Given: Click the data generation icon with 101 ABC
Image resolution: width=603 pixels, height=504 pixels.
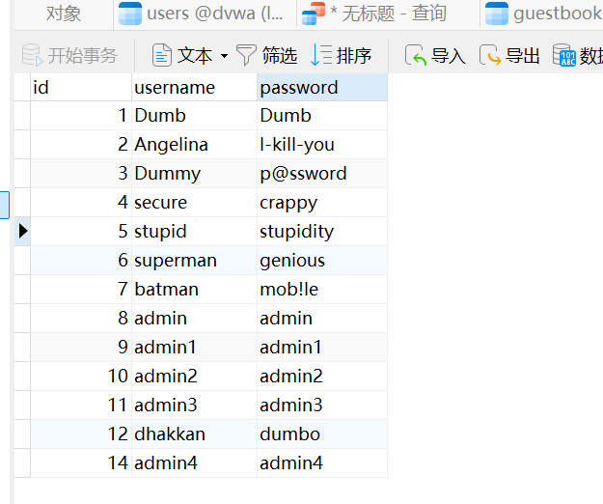Looking at the screenshot, I should click(x=564, y=55).
